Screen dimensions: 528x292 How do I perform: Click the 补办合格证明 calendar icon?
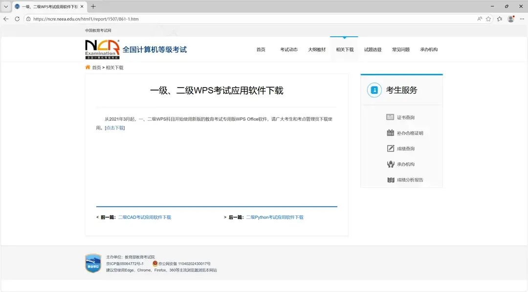click(x=390, y=133)
